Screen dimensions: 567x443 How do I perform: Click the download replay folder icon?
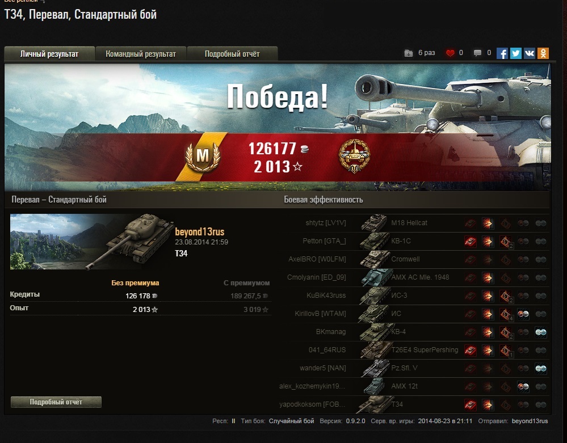408,53
